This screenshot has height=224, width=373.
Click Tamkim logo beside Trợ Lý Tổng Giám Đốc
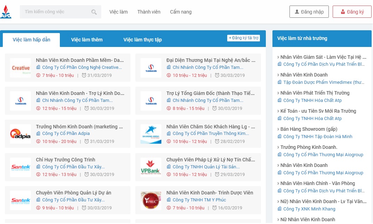151,101
